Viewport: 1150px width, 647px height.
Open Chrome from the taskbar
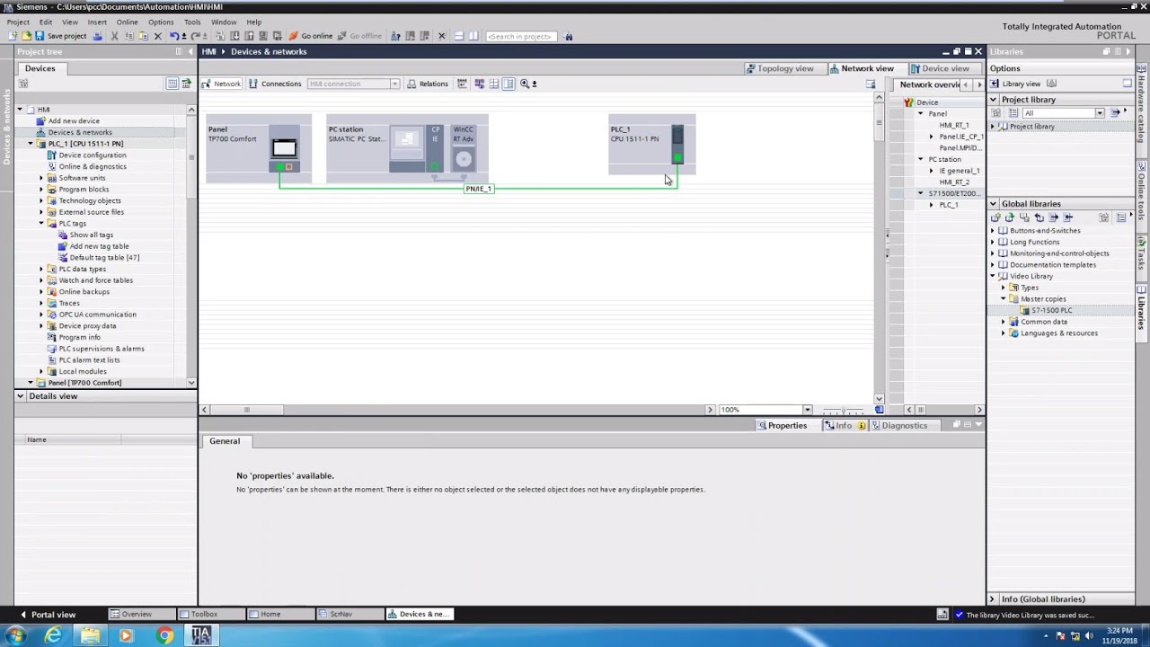tap(164, 635)
